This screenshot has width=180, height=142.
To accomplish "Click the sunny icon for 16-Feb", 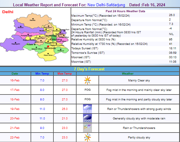I will pyautogui.click(x=87, y=80).
